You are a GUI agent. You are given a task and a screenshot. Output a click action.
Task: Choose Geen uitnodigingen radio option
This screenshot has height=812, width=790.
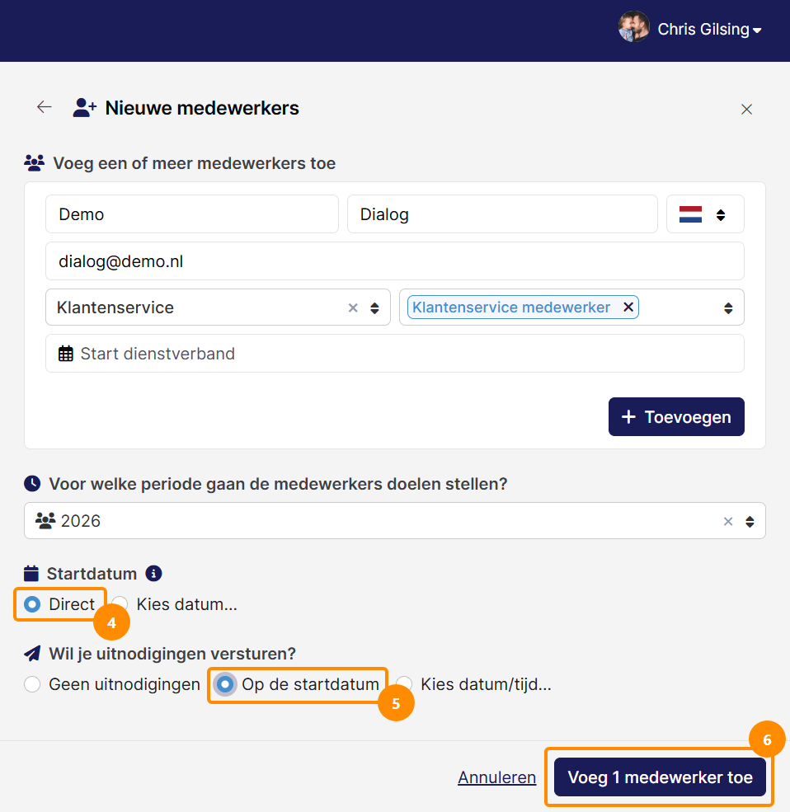click(32, 684)
